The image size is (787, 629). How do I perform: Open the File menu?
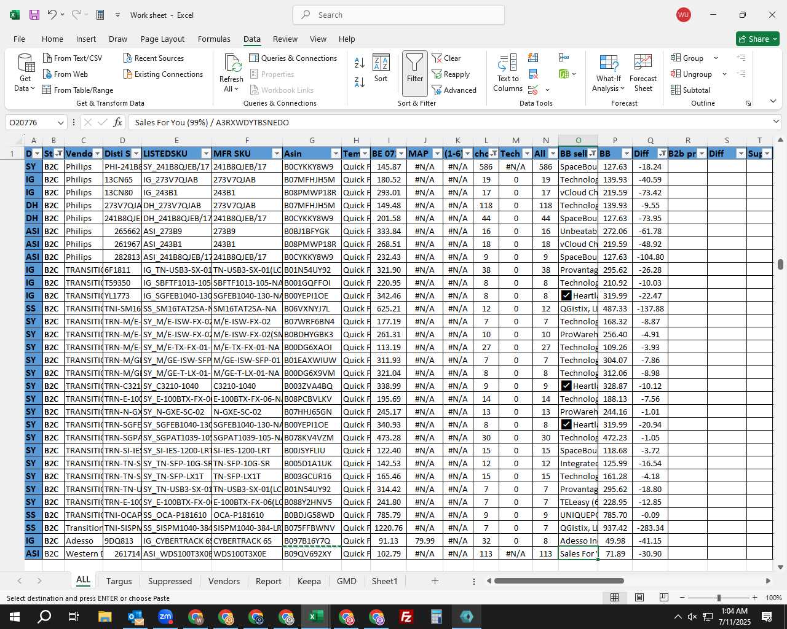pos(20,39)
